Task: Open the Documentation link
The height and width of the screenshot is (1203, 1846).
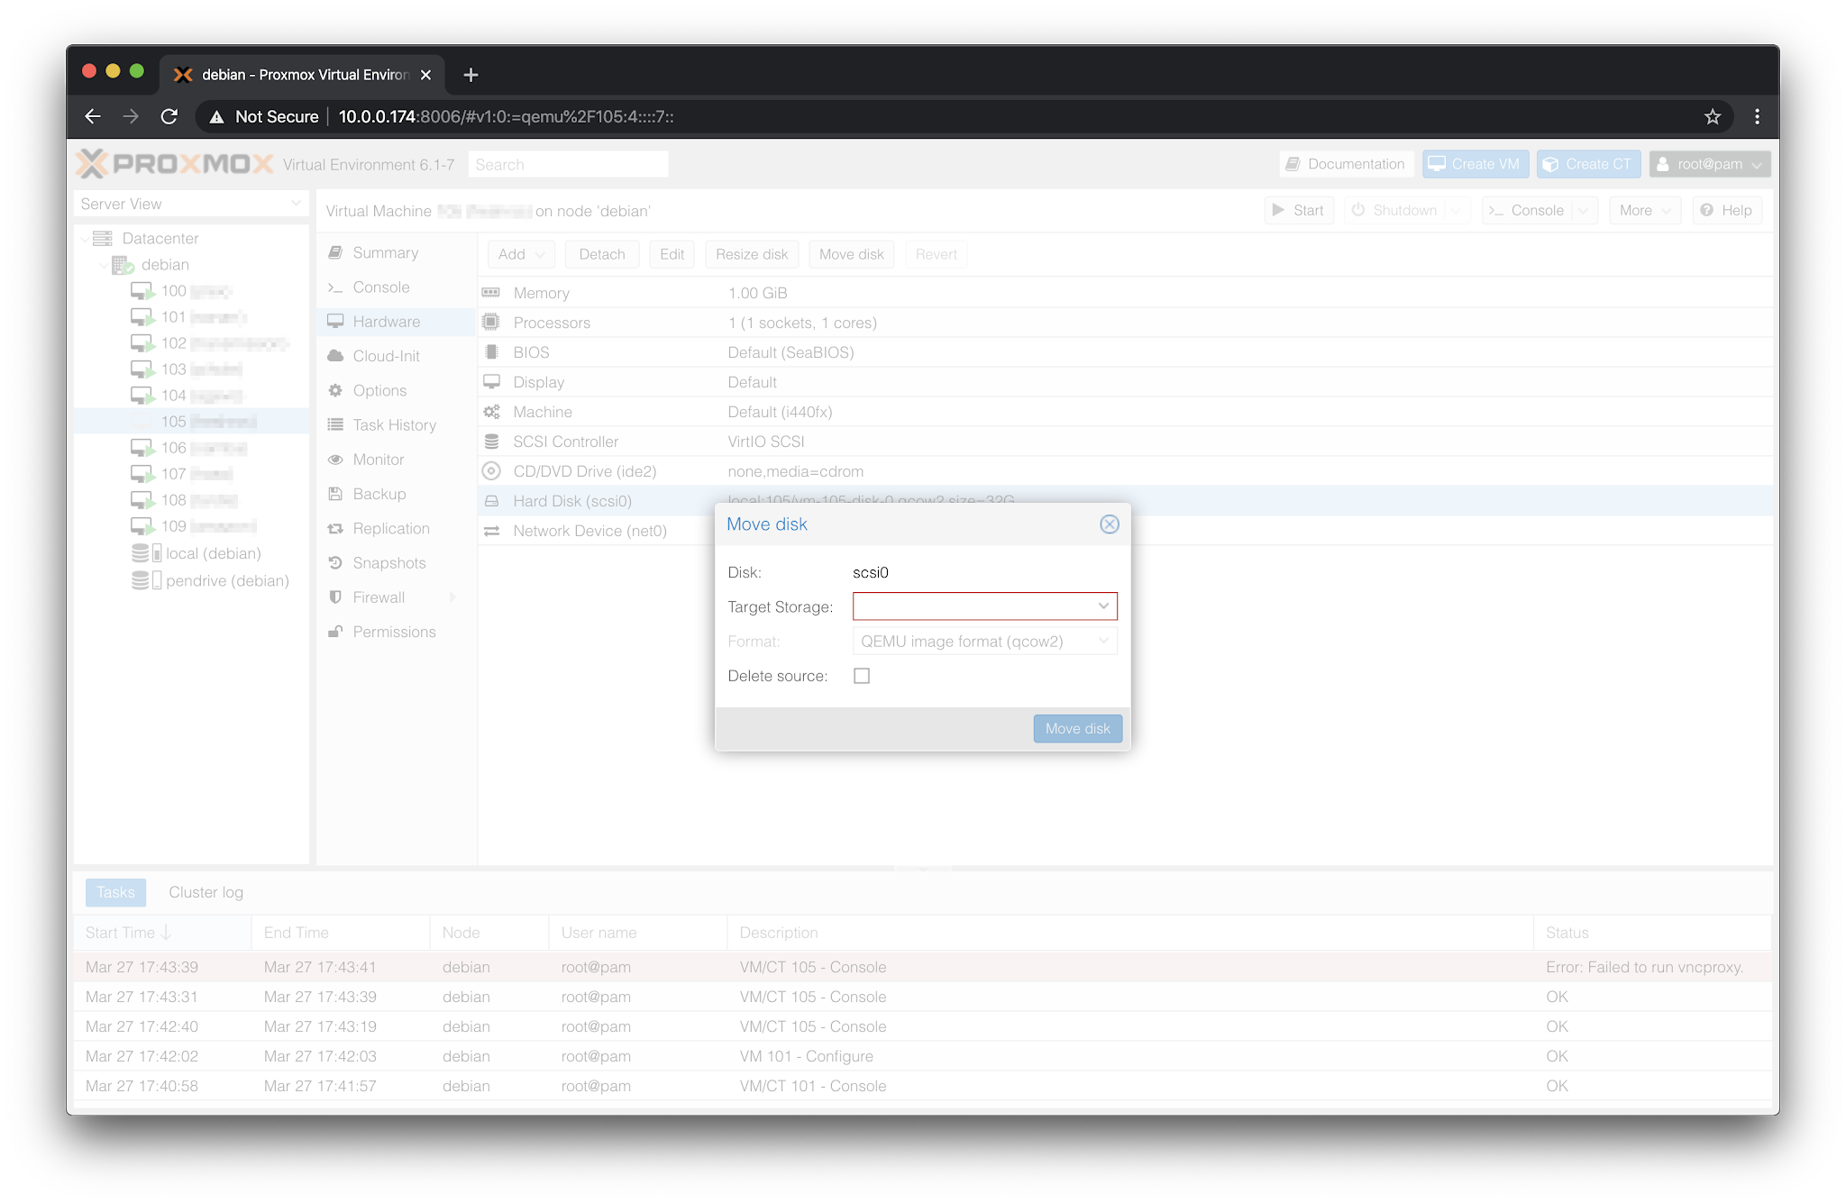Action: [x=1346, y=164]
